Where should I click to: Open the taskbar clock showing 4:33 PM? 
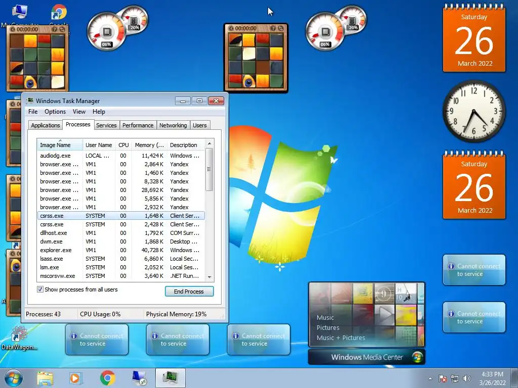tap(493, 378)
